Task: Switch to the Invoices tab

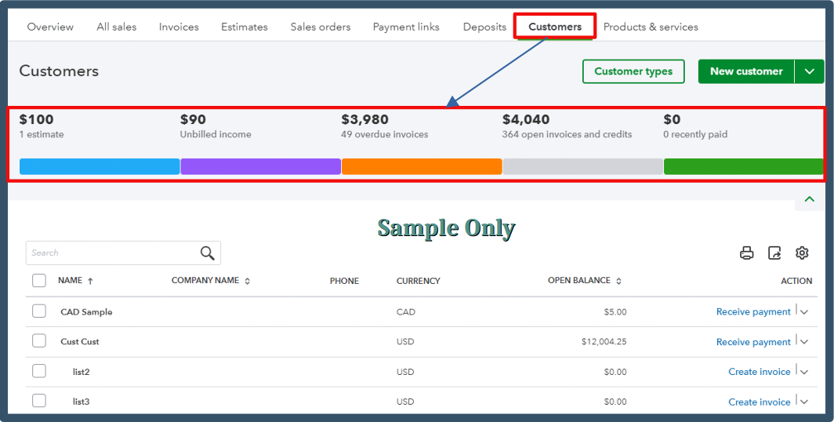Action: point(179,27)
